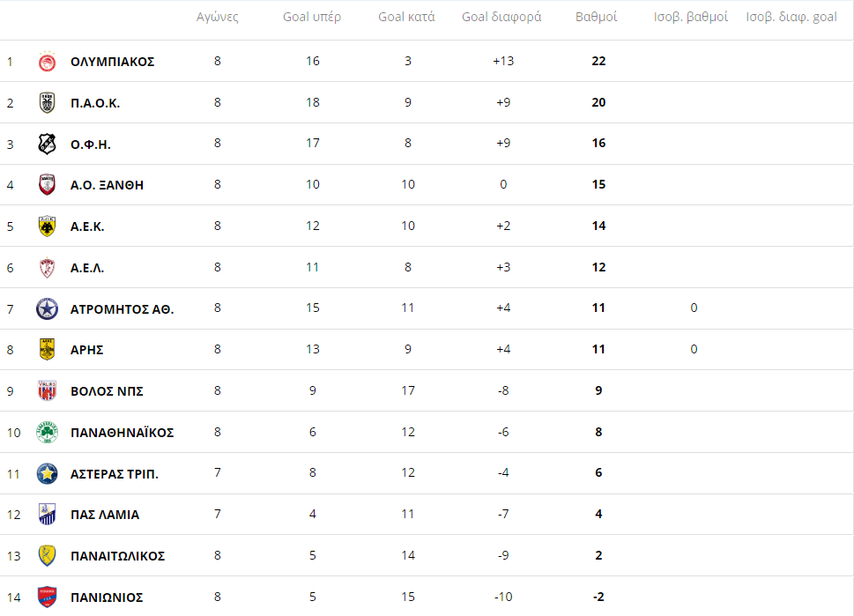Click the Βαθμοί column header

coord(596,17)
